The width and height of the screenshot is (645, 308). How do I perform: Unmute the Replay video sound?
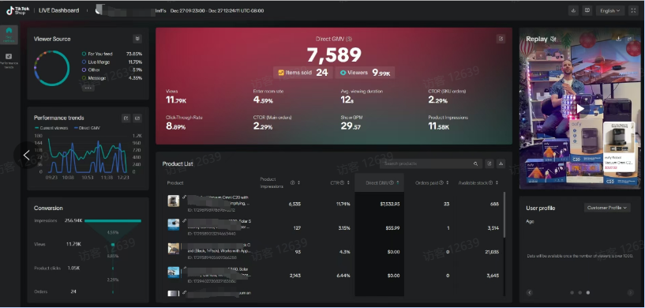coord(553,39)
